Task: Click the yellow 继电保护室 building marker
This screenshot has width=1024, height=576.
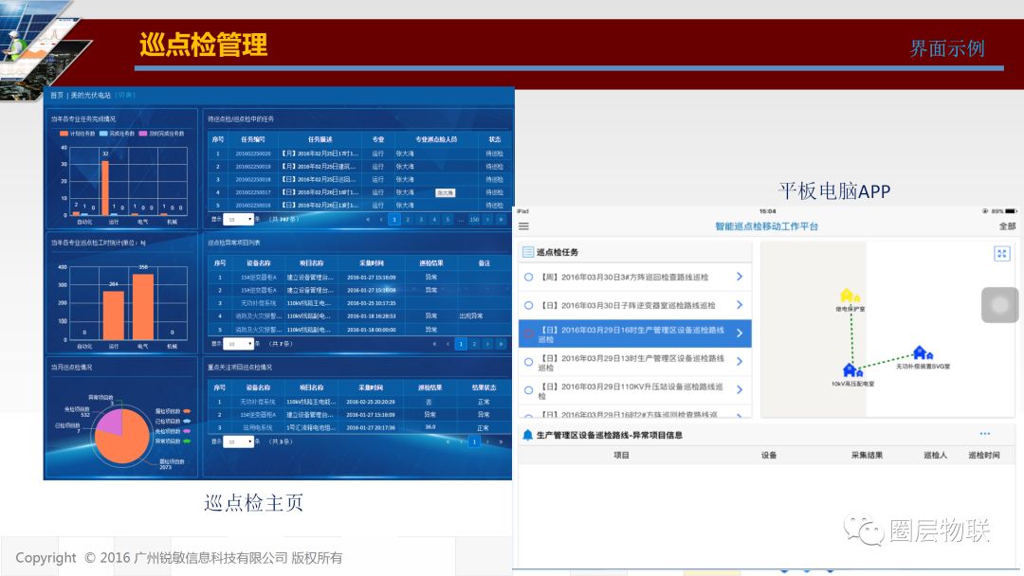Action: tap(849, 296)
